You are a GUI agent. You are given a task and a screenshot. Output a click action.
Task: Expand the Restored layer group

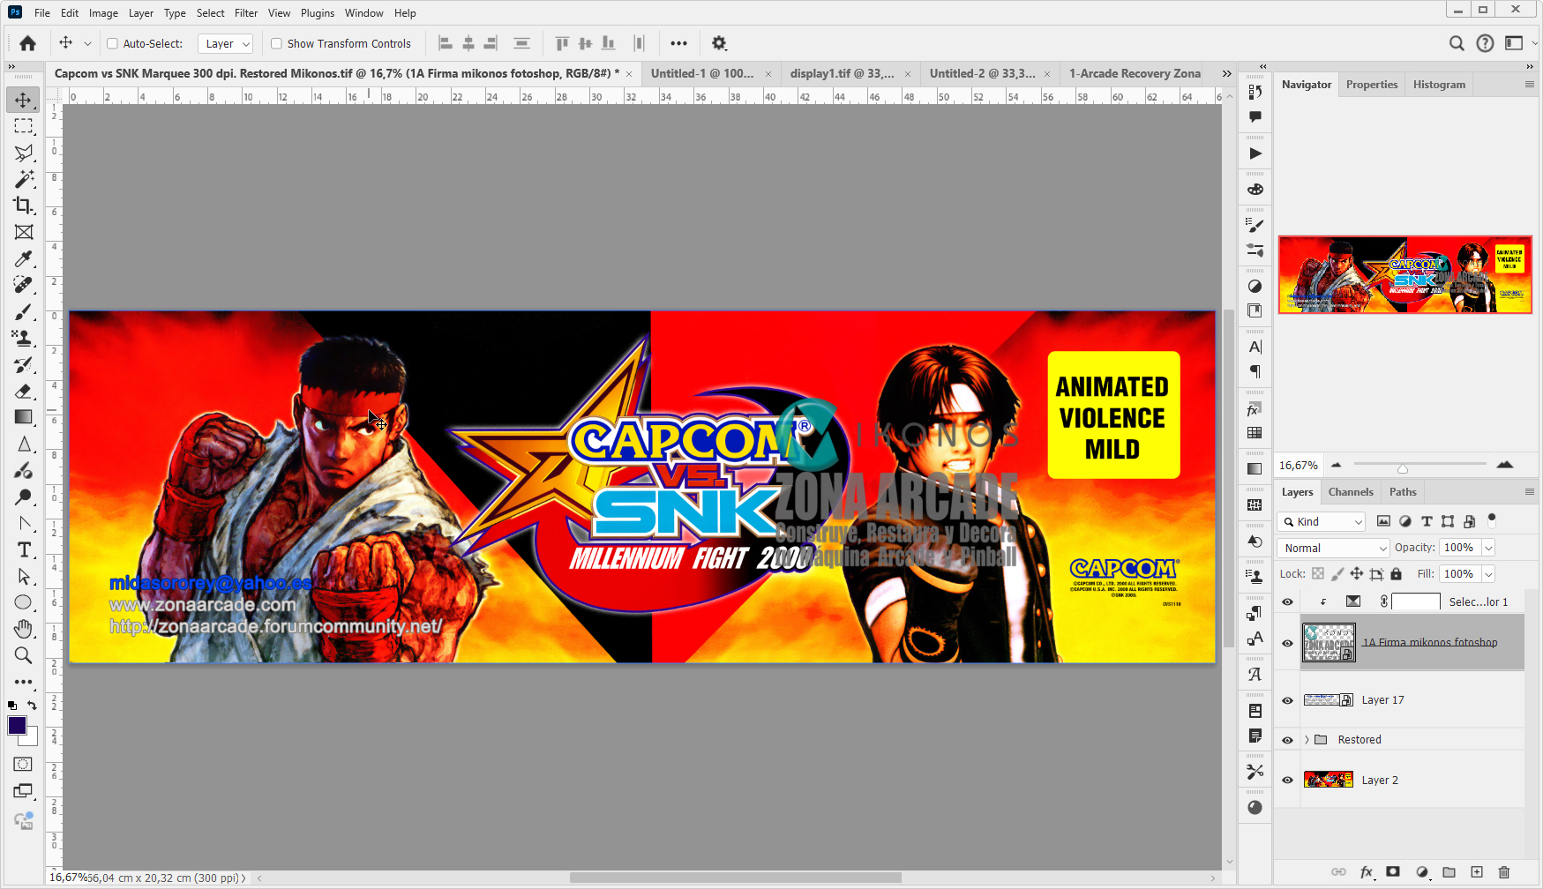coord(1307,740)
